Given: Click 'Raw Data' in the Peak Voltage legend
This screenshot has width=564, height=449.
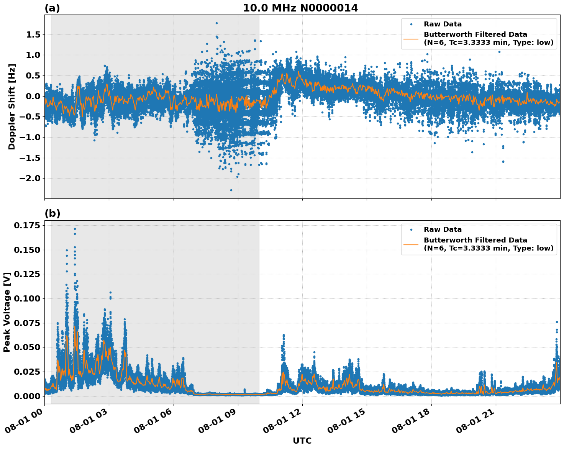Looking at the screenshot, I should coord(443,229).
